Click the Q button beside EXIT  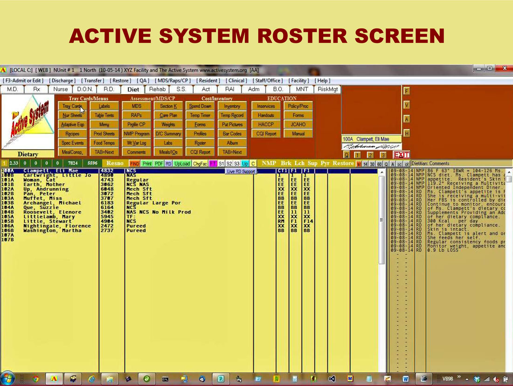(x=347, y=155)
